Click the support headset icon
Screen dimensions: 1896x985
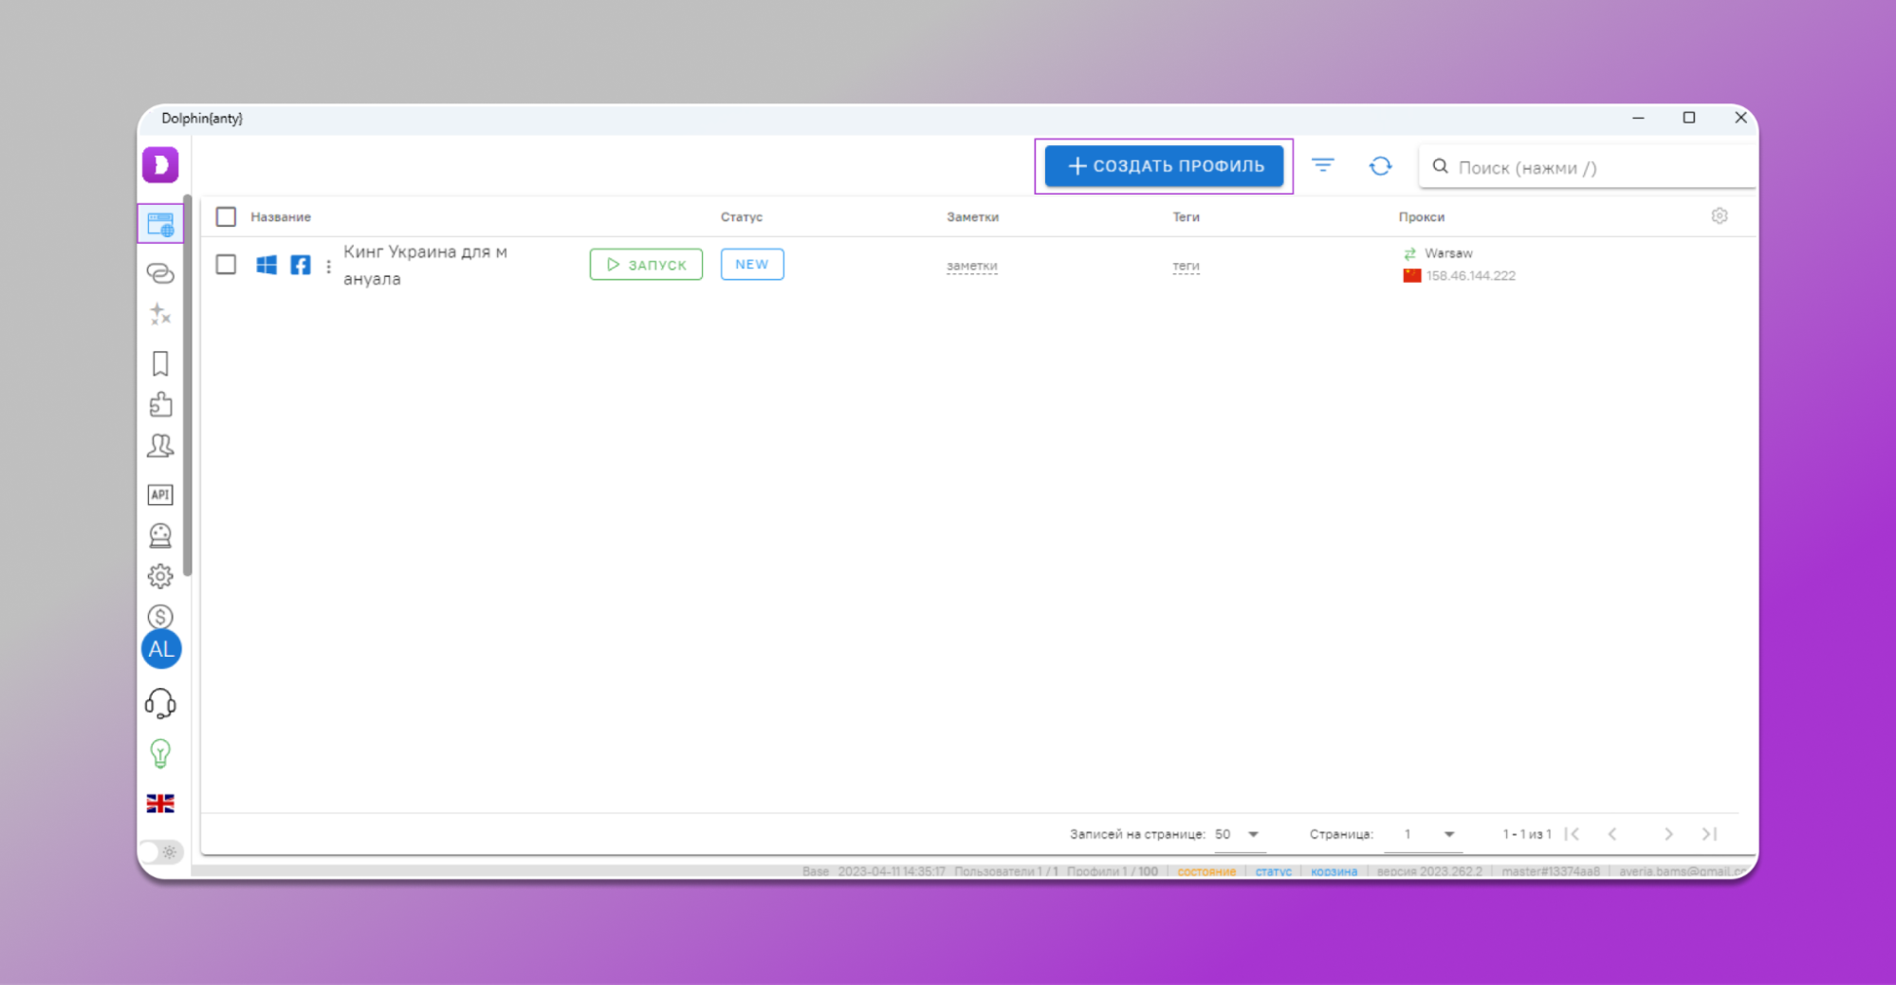point(160,703)
